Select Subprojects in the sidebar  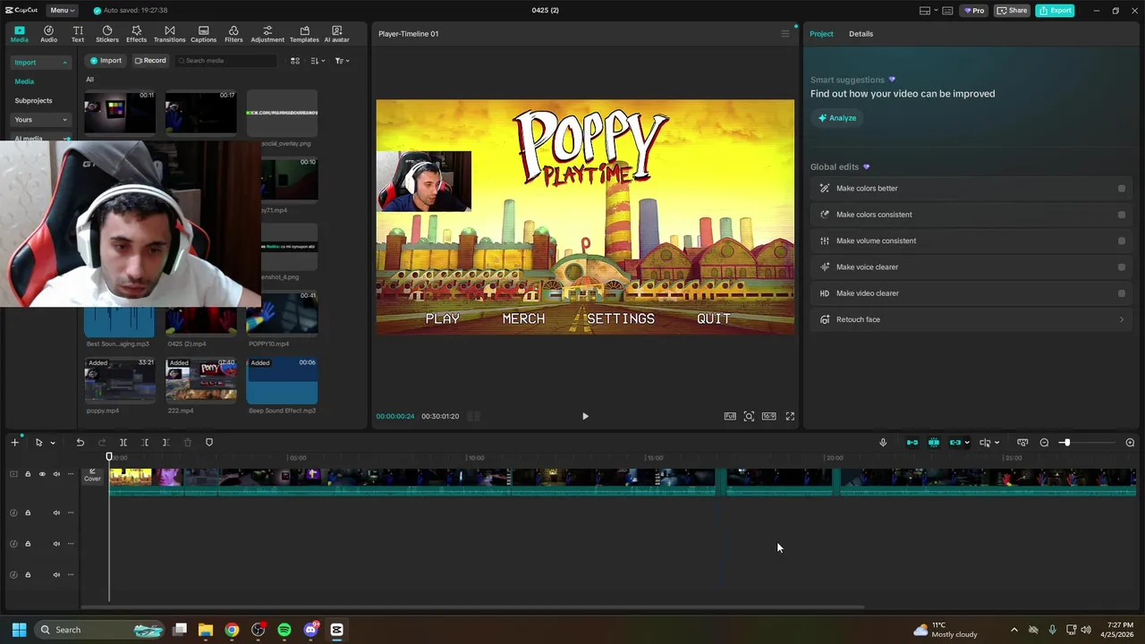pyautogui.click(x=33, y=101)
